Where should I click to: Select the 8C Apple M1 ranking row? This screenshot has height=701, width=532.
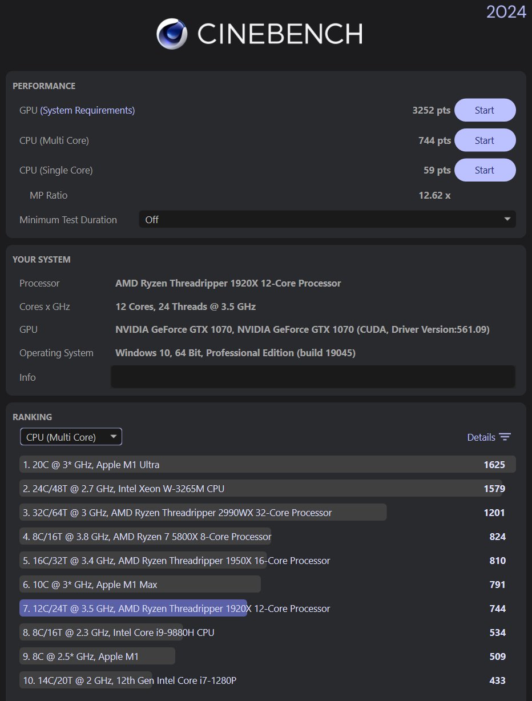coord(267,656)
